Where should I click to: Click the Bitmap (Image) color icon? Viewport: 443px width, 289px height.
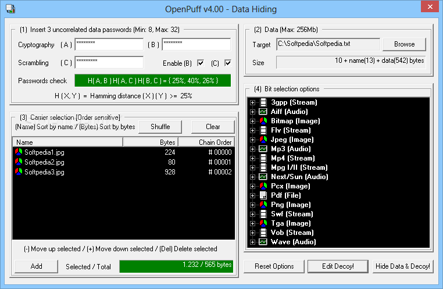(x=263, y=121)
